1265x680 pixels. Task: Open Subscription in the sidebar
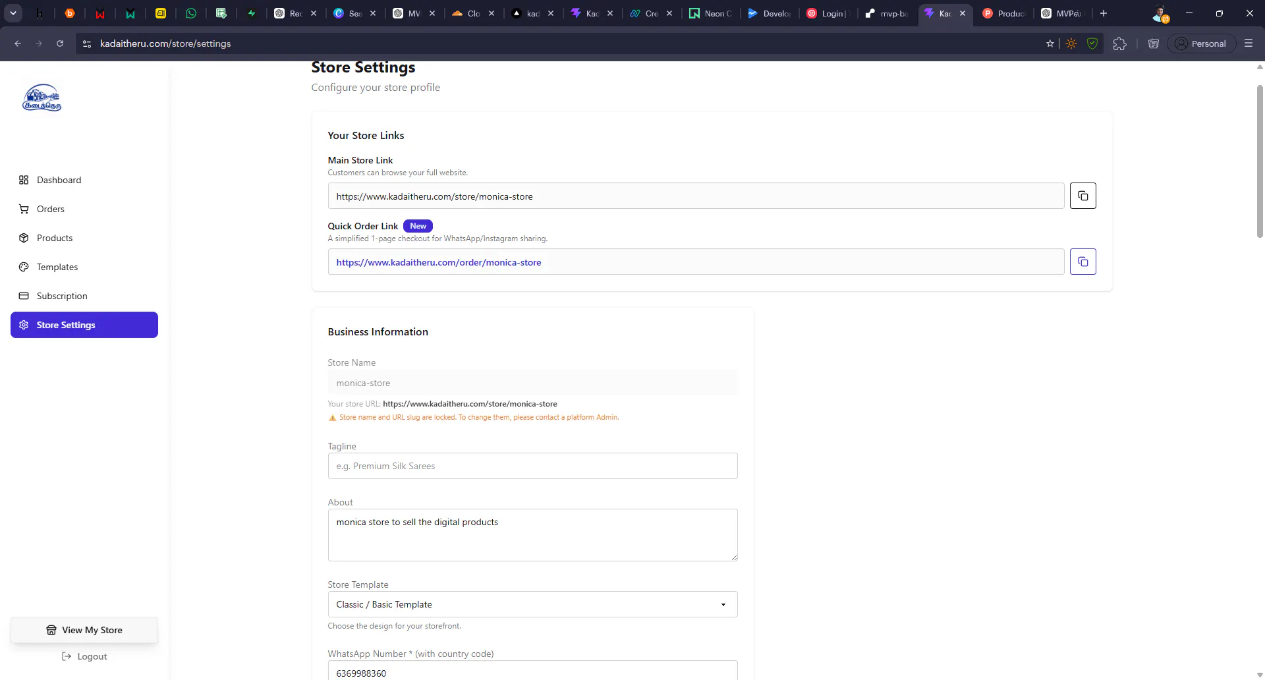point(84,296)
